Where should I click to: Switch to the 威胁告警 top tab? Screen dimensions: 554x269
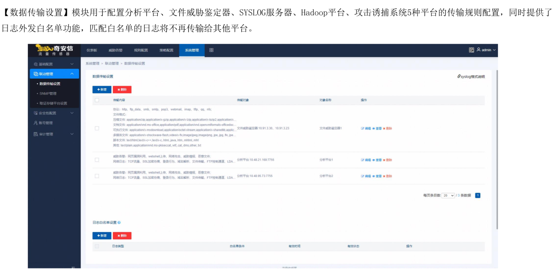point(115,50)
